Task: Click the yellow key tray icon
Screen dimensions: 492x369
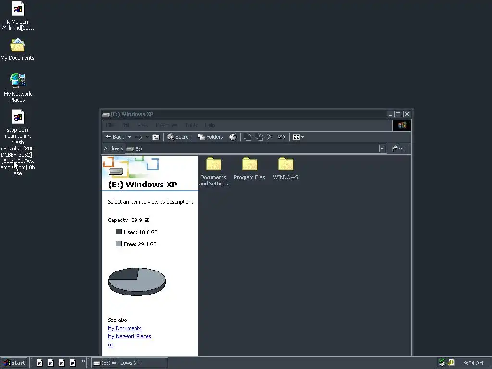Action: (x=451, y=363)
